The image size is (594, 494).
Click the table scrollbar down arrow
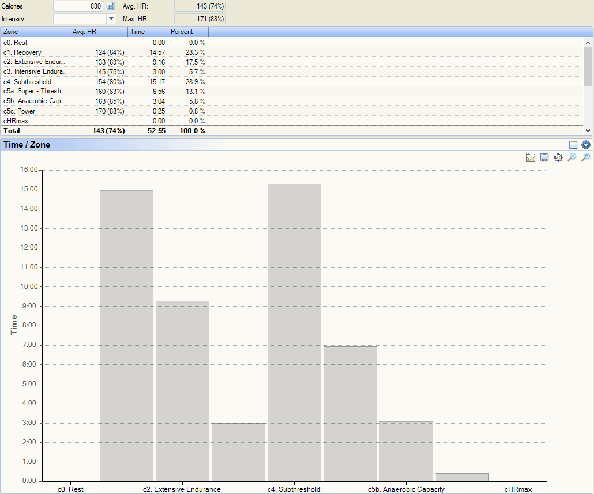[x=588, y=130]
